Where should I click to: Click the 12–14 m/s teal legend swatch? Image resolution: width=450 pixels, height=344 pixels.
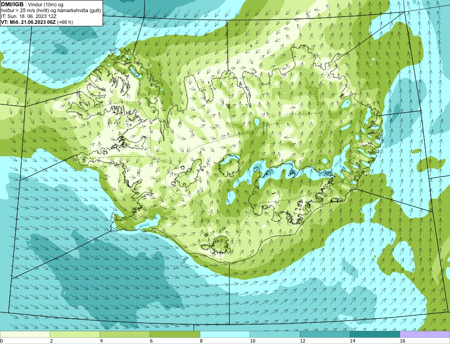[x=324, y=335]
